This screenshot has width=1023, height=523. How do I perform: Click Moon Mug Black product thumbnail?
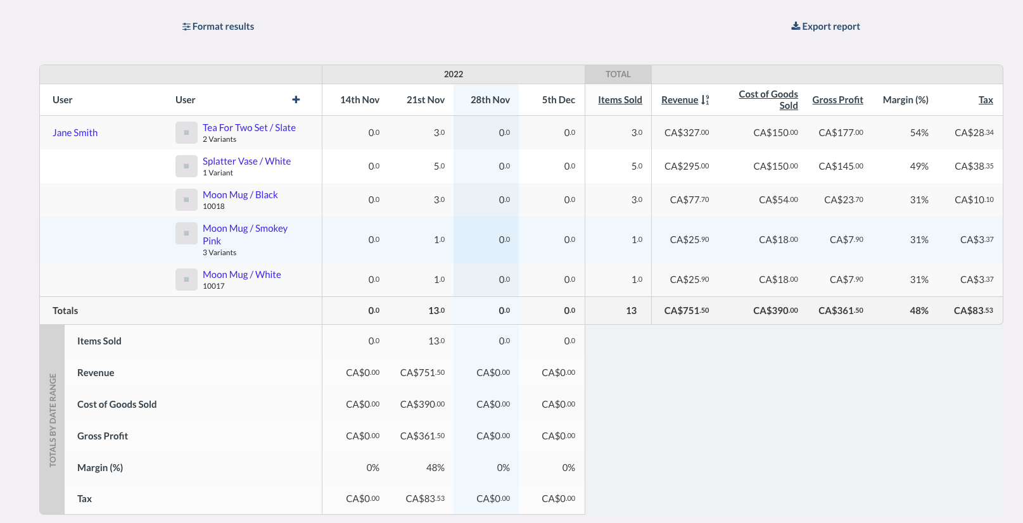[x=186, y=200]
